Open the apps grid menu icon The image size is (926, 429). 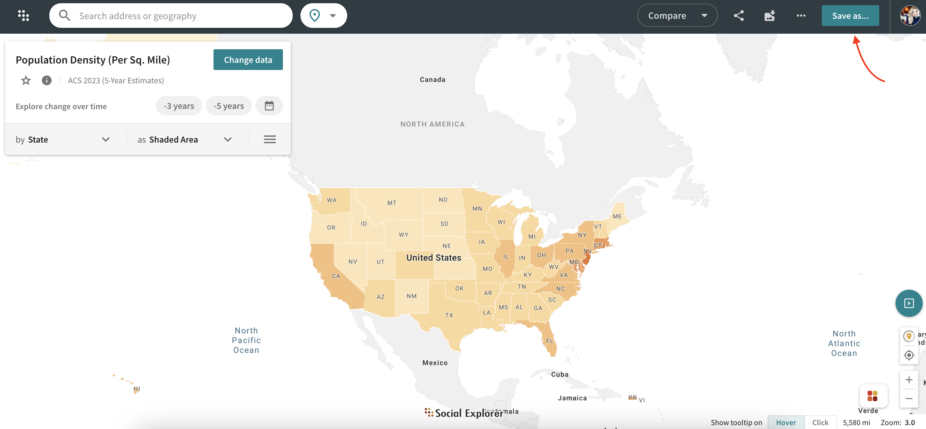(x=23, y=16)
